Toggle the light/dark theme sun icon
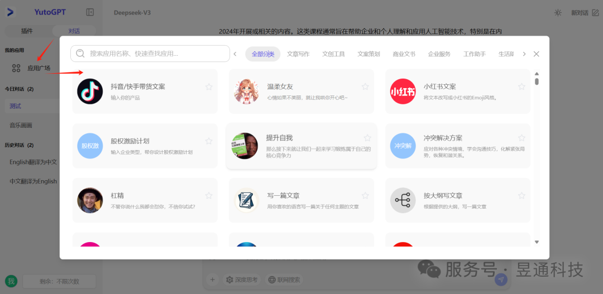The image size is (603, 294). (558, 13)
